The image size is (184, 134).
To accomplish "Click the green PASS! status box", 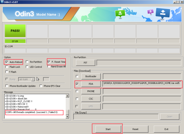I will (x=15, y=31).
